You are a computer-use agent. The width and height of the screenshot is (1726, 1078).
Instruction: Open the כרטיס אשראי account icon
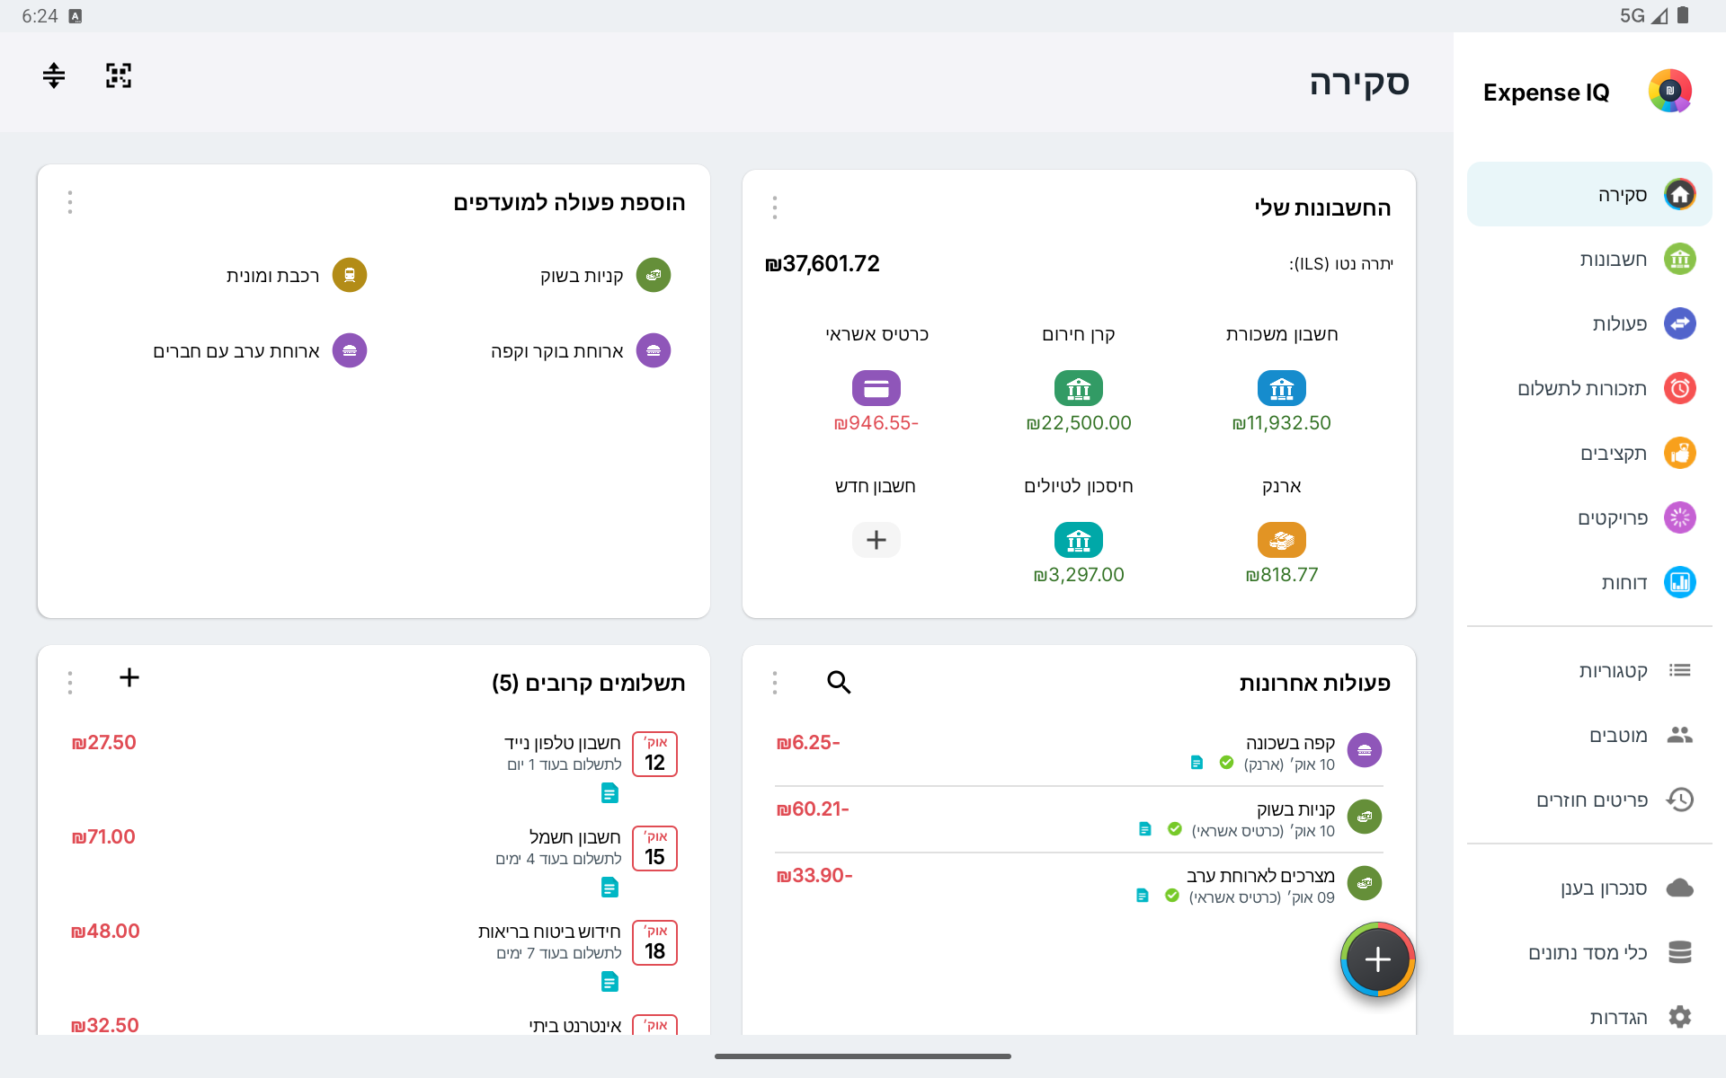click(876, 388)
